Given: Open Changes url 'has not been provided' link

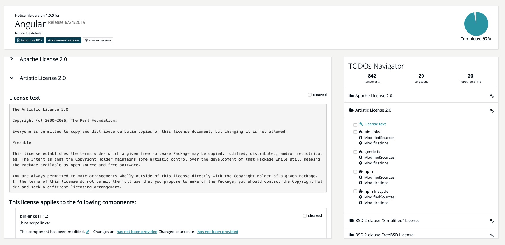Looking at the screenshot, I should click(x=137, y=232).
